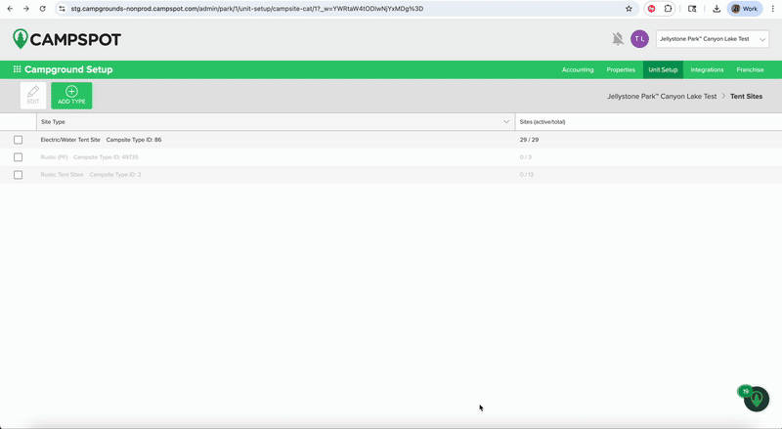Open the muted notifications bell

618,39
